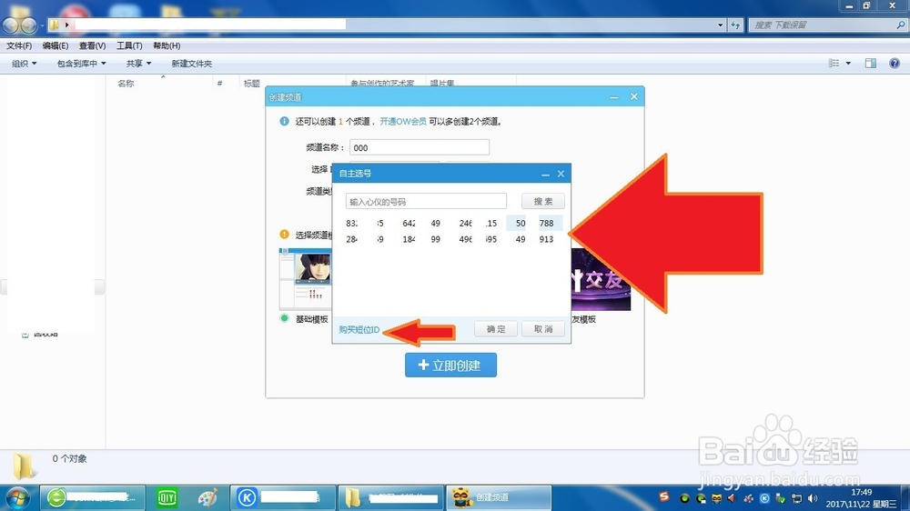Click the Sogou input tray icon

click(664, 497)
